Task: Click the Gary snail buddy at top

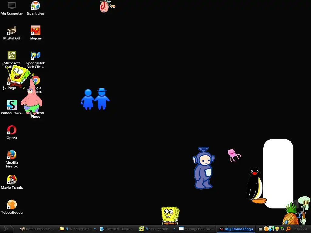Action: 107,6
